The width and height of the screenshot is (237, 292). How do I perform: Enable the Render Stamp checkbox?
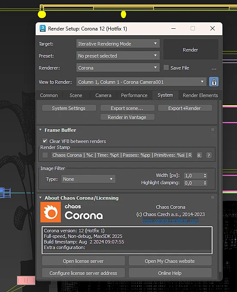coord(45,155)
